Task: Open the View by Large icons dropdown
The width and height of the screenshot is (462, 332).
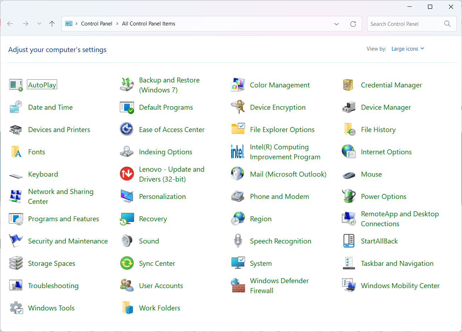Action: point(408,49)
